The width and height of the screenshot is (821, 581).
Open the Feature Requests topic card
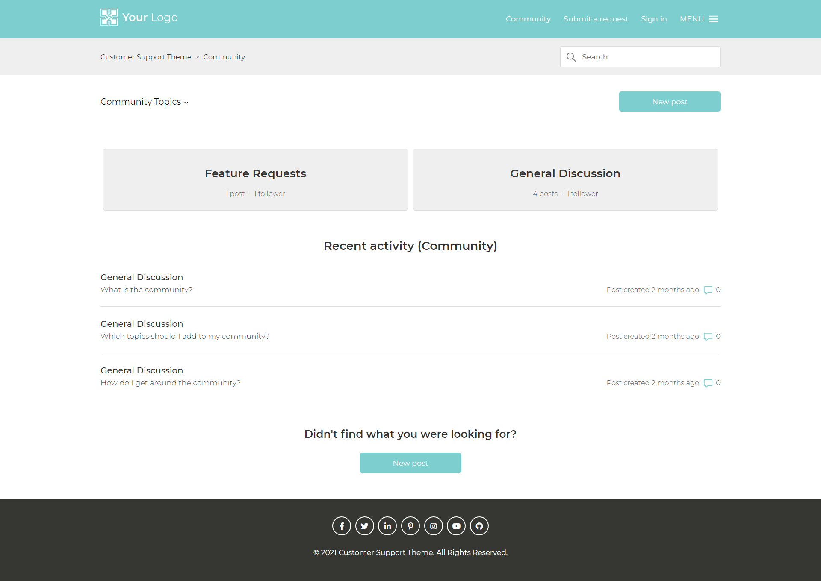pyautogui.click(x=255, y=179)
